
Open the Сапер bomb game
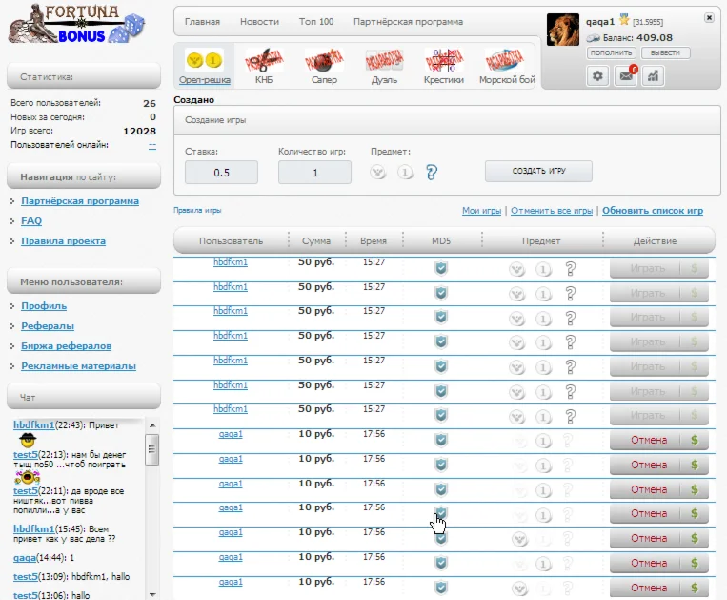coord(324,63)
